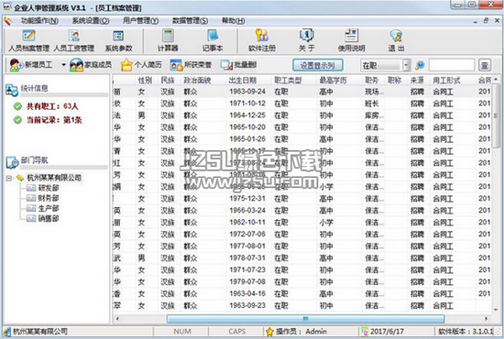Select 研发部 department
This screenshot has height=339, width=504.
[49, 188]
